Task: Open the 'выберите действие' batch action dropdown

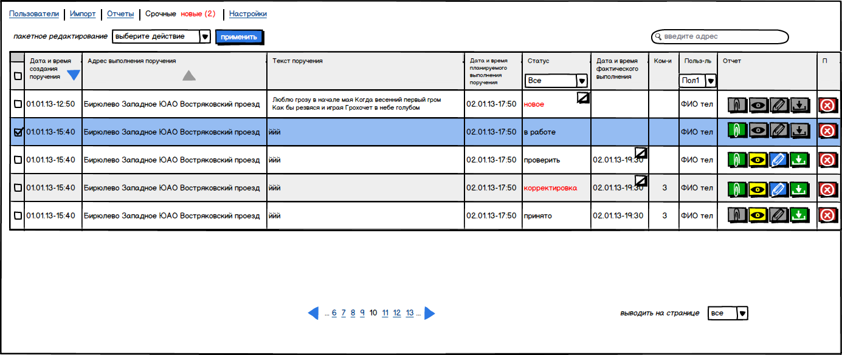Action: pos(161,37)
